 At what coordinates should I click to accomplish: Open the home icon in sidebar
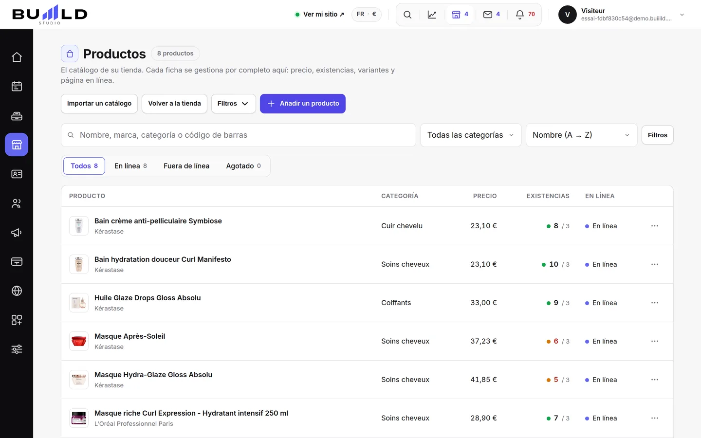coord(17,57)
